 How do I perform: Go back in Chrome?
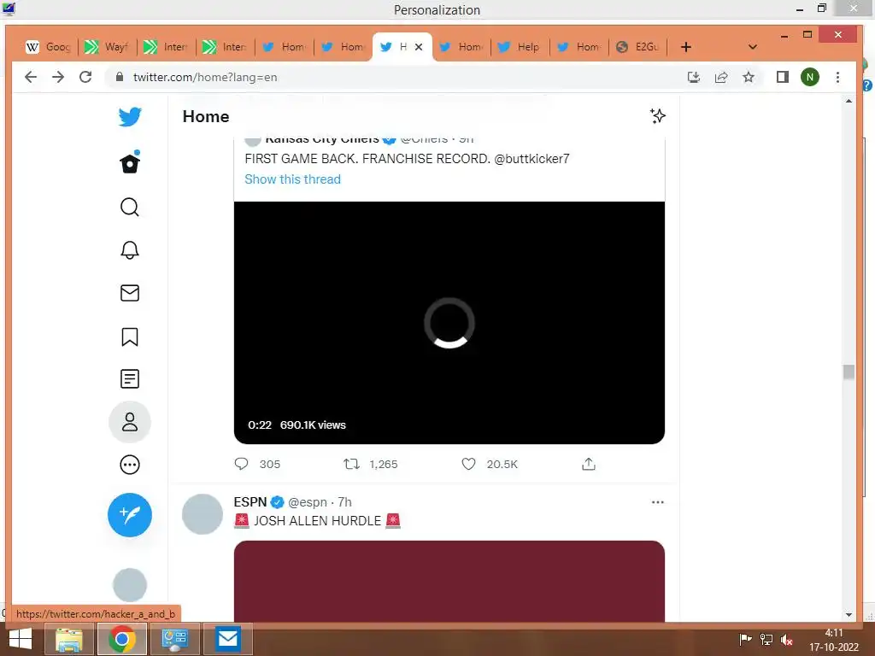31,77
